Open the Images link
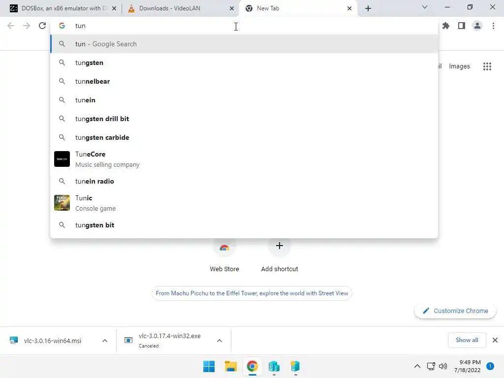504x378 pixels. (x=459, y=66)
